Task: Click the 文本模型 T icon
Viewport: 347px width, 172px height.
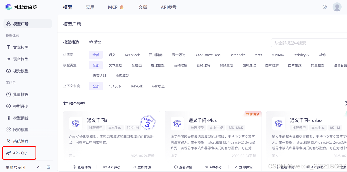Action: tap(8, 47)
